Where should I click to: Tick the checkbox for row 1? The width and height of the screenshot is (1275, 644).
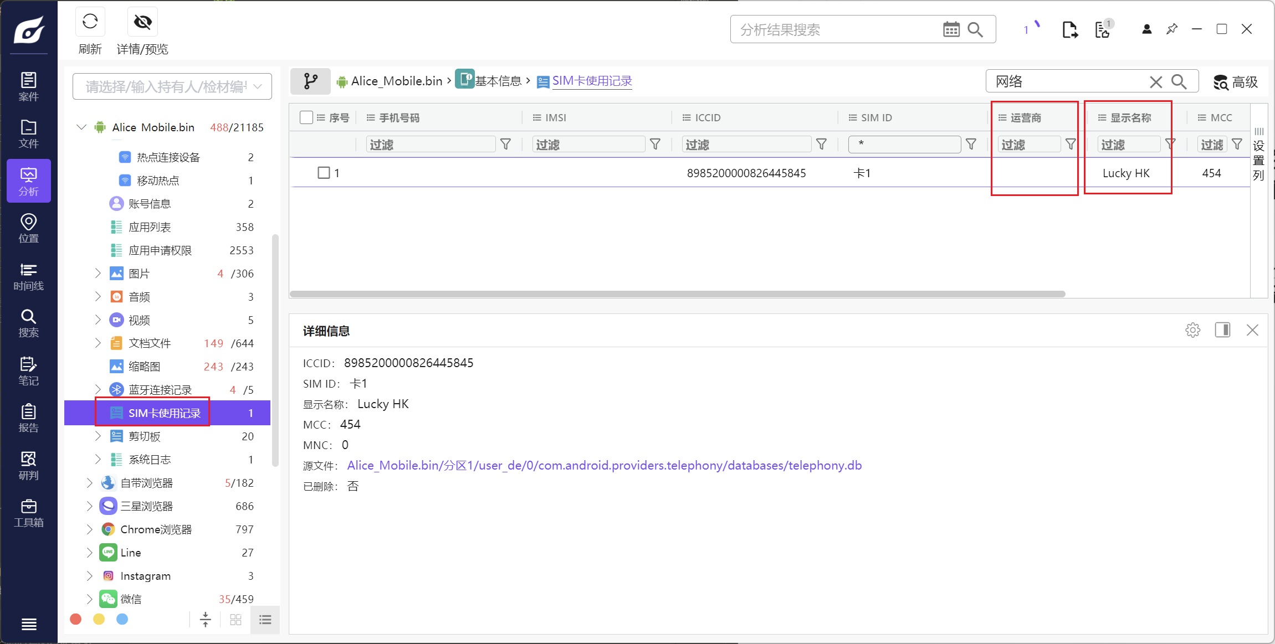pos(324,173)
